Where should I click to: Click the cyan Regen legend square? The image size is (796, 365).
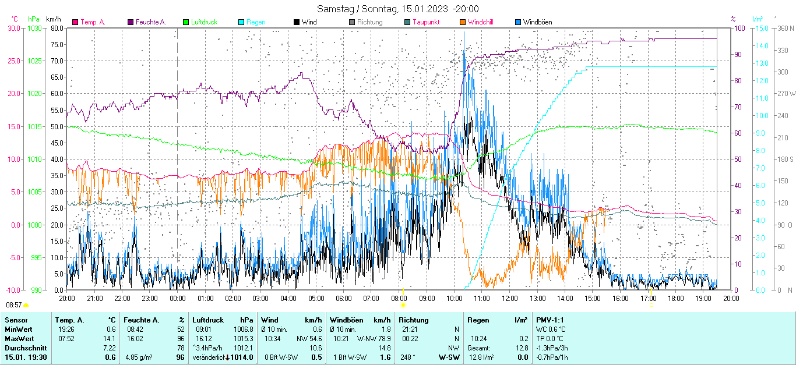point(241,22)
